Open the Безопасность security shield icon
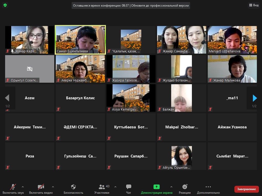Viewport: 262px width, 196px height. coord(73,187)
